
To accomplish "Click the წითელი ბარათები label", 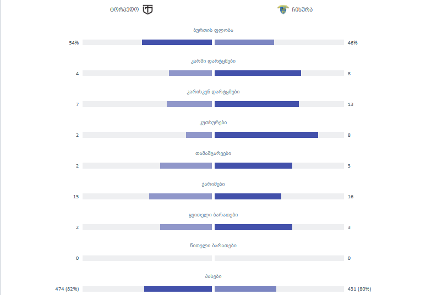I will 213,246.
